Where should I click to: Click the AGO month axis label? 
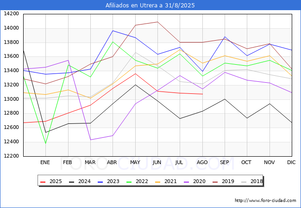point(202,162)
